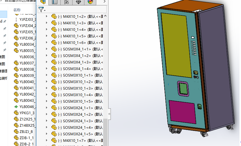Expand the SOSM3X4_1<1> component node

[x=47, y=49]
